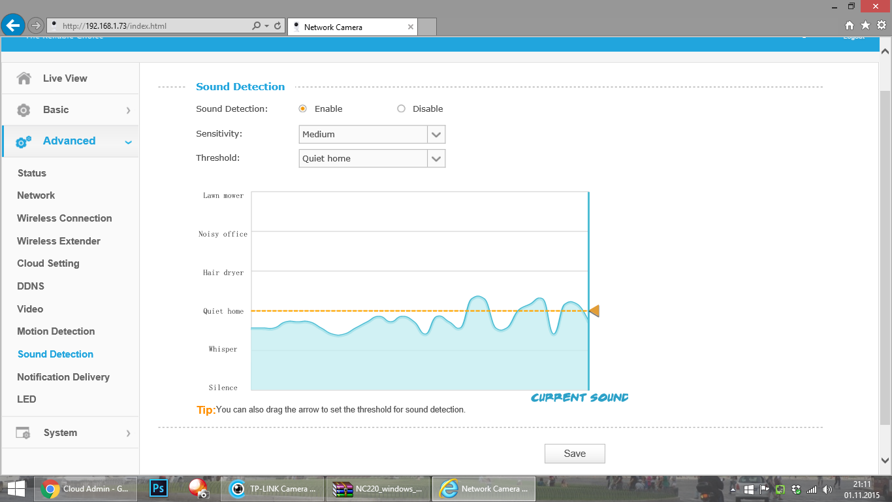892x502 pixels.
Task: Expand the System menu chevron
Action: click(128, 433)
